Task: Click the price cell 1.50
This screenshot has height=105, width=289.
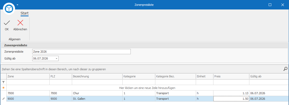Action: (231, 99)
